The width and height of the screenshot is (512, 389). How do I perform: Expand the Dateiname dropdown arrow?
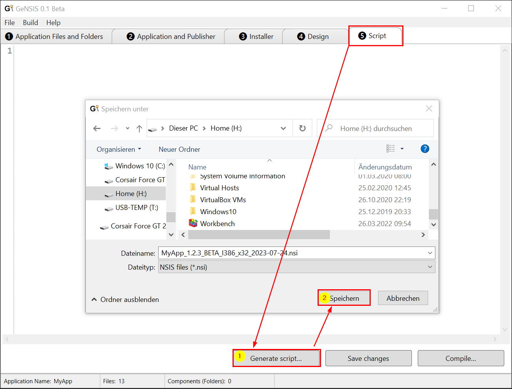(x=430, y=253)
